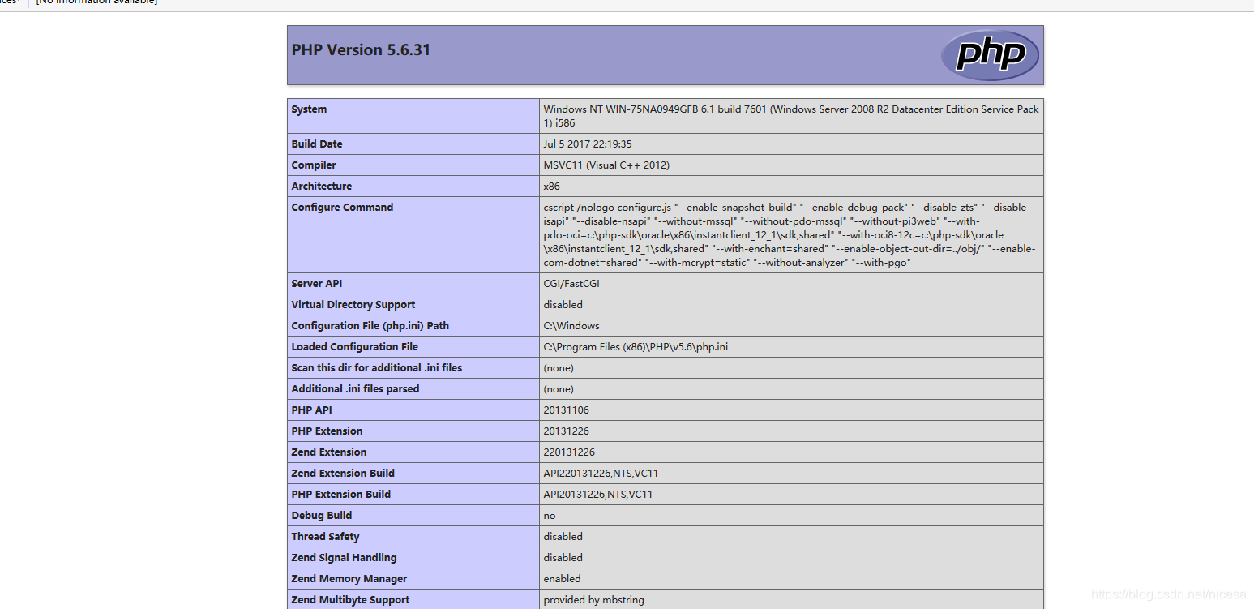Select the Zend Extension label

click(329, 452)
